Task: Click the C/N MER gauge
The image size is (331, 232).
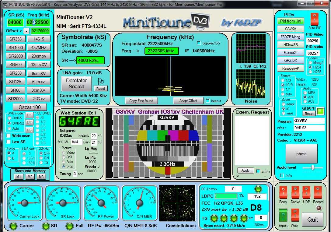Action: [140, 203]
